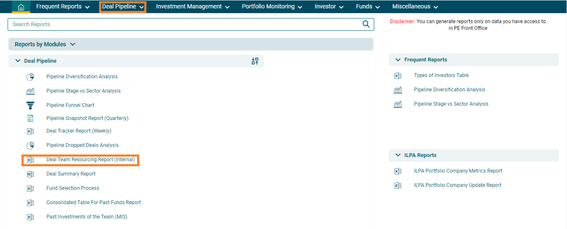
Task: Open Deal Team Resourcing Report (Internal)
Action: [90, 160]
